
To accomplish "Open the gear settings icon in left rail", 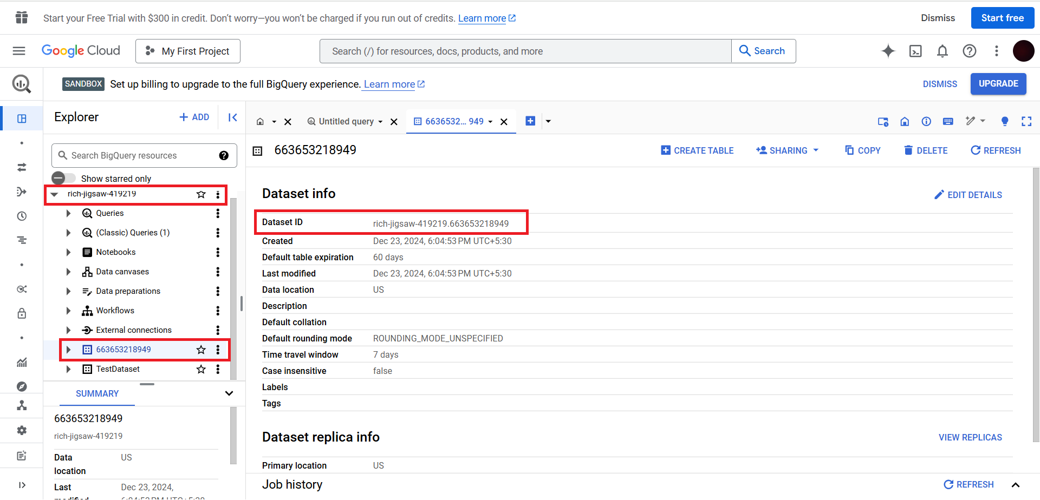I will 22,430.
